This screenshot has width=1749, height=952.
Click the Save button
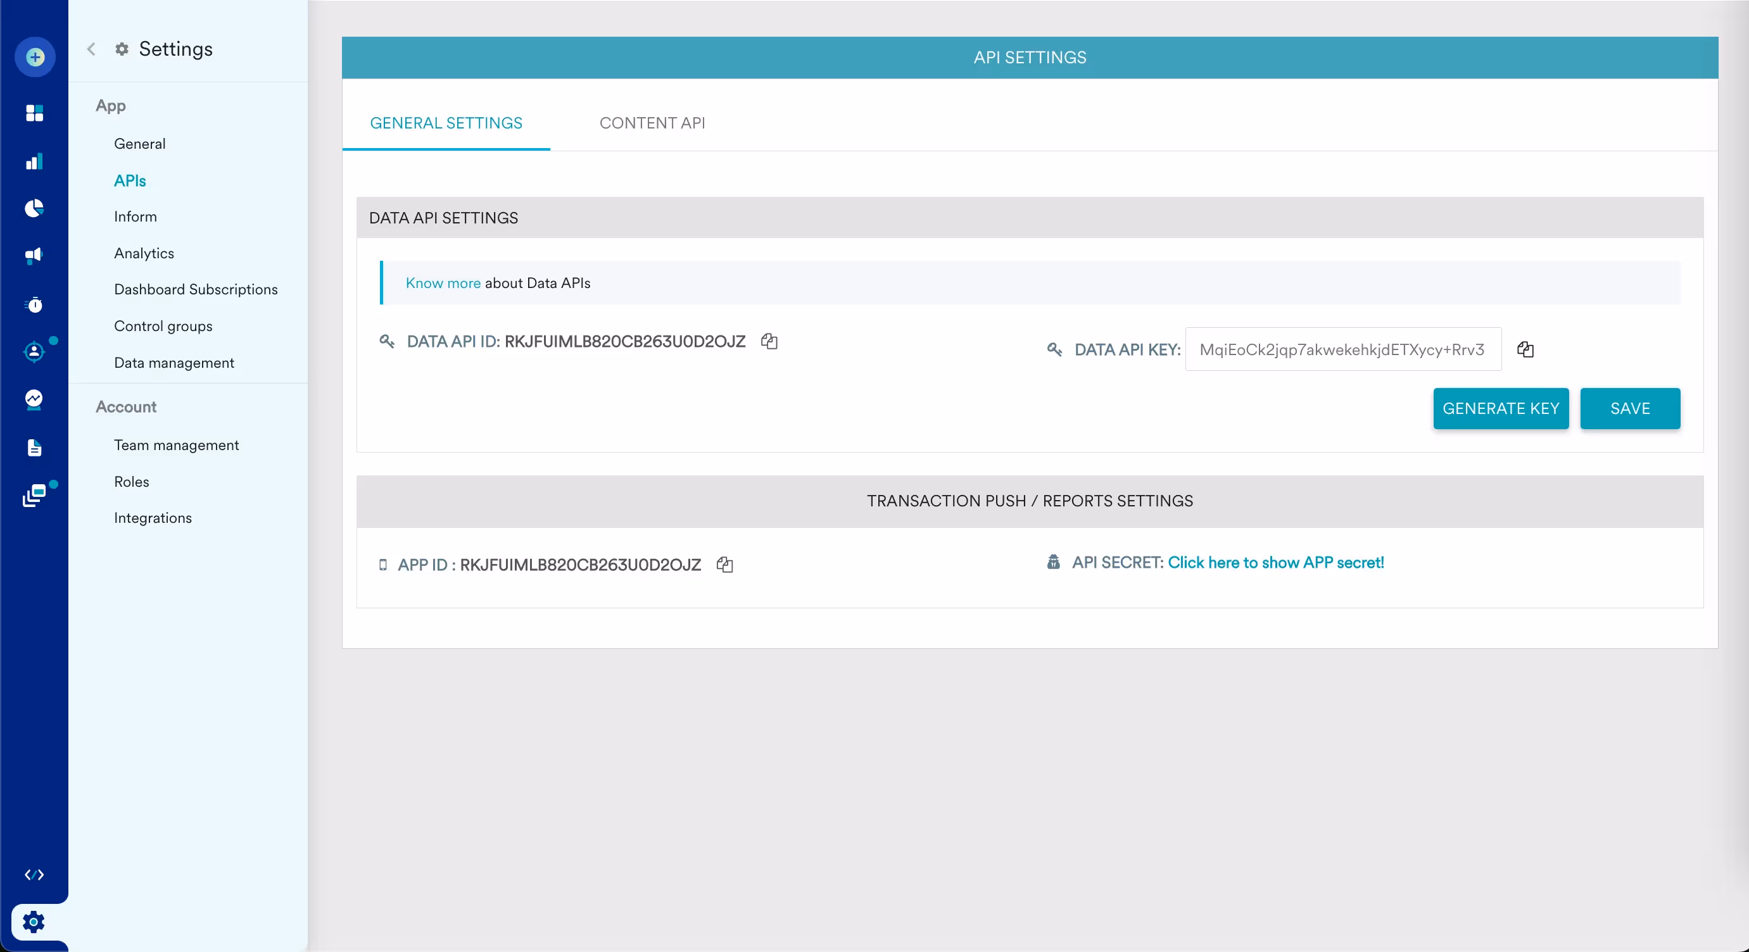(1629, 408)
